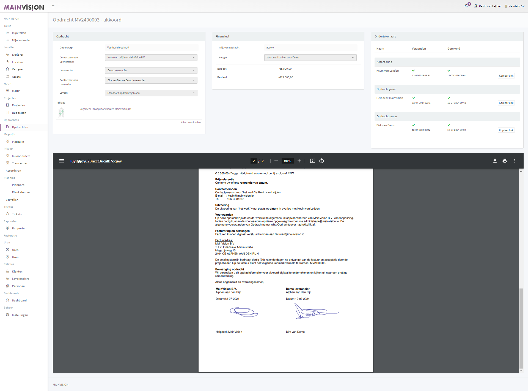Click the PDF print icon
Viewport: 528px width, 391px height.
pyautogui.click(x=505, y=161)
